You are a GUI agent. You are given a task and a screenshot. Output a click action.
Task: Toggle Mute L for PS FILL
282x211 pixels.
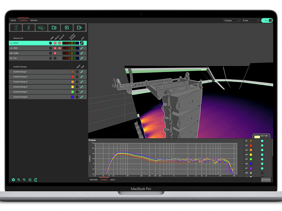(x=55, y=58)
